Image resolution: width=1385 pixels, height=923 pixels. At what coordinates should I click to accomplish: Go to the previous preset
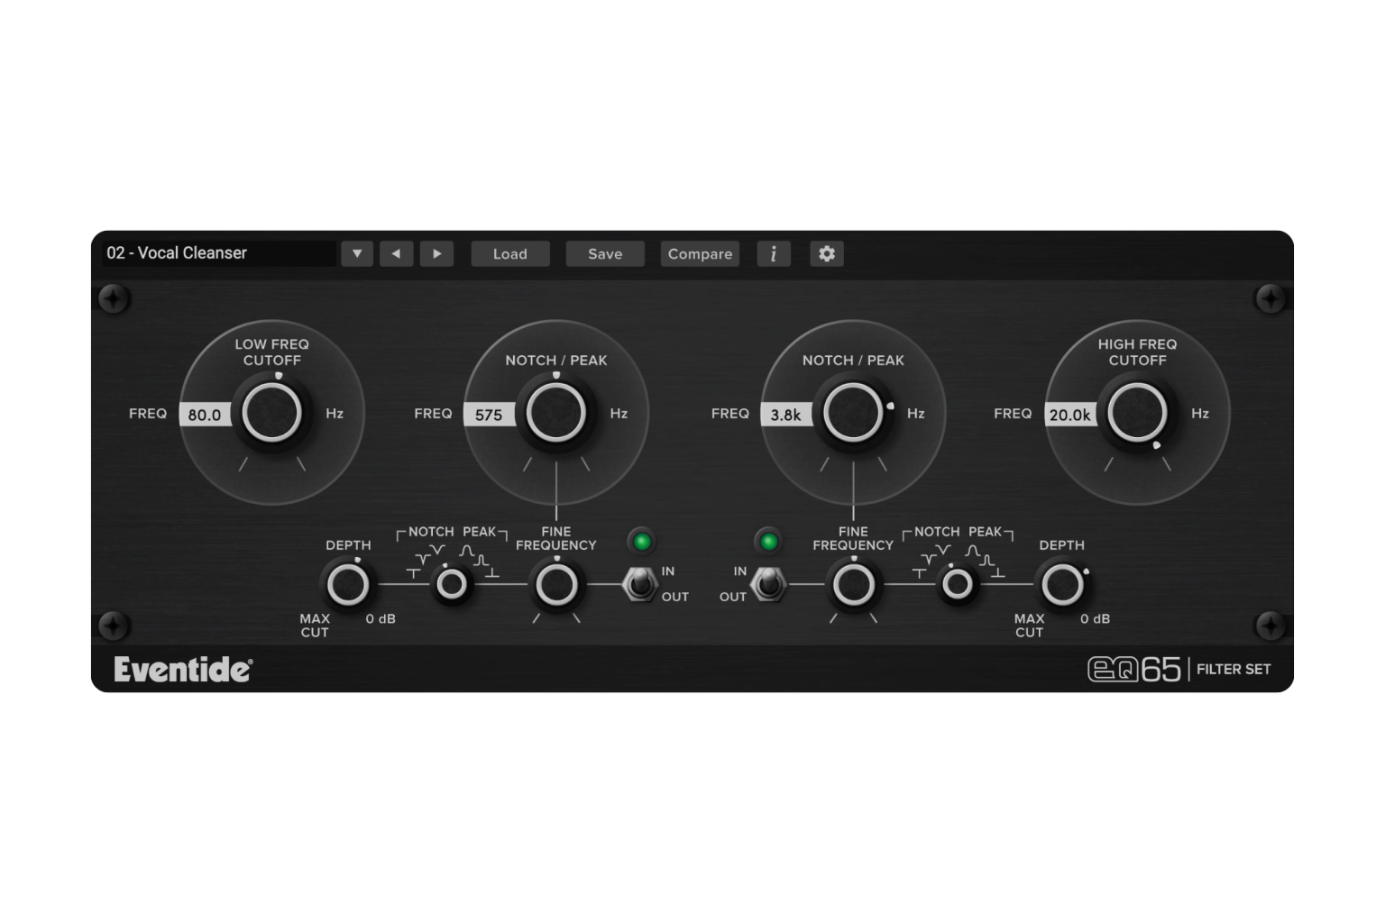pos(397,253)
